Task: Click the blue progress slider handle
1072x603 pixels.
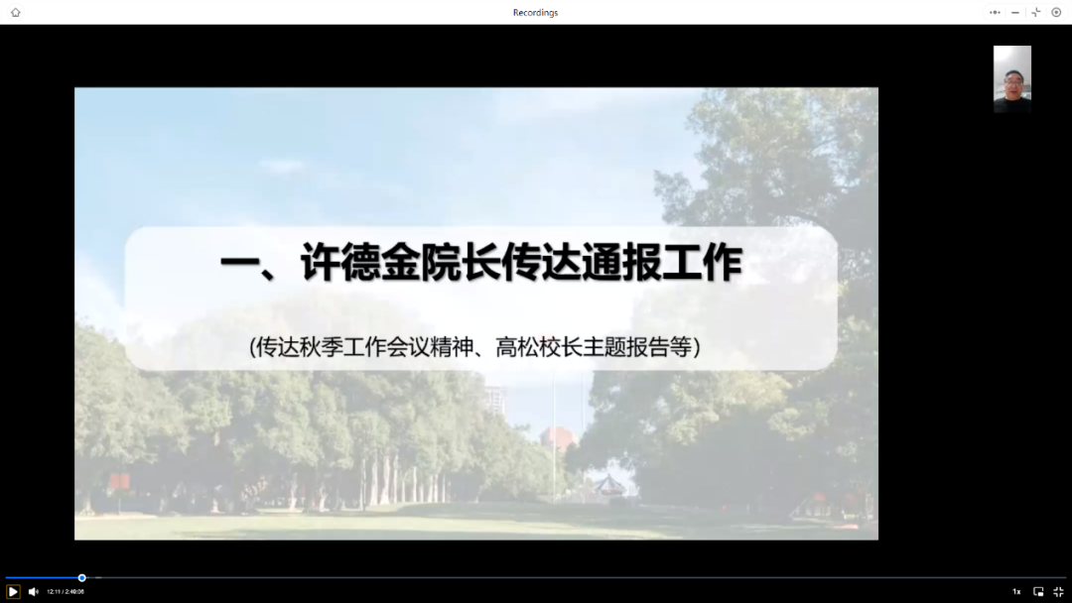Action: (x=82, y=577)
